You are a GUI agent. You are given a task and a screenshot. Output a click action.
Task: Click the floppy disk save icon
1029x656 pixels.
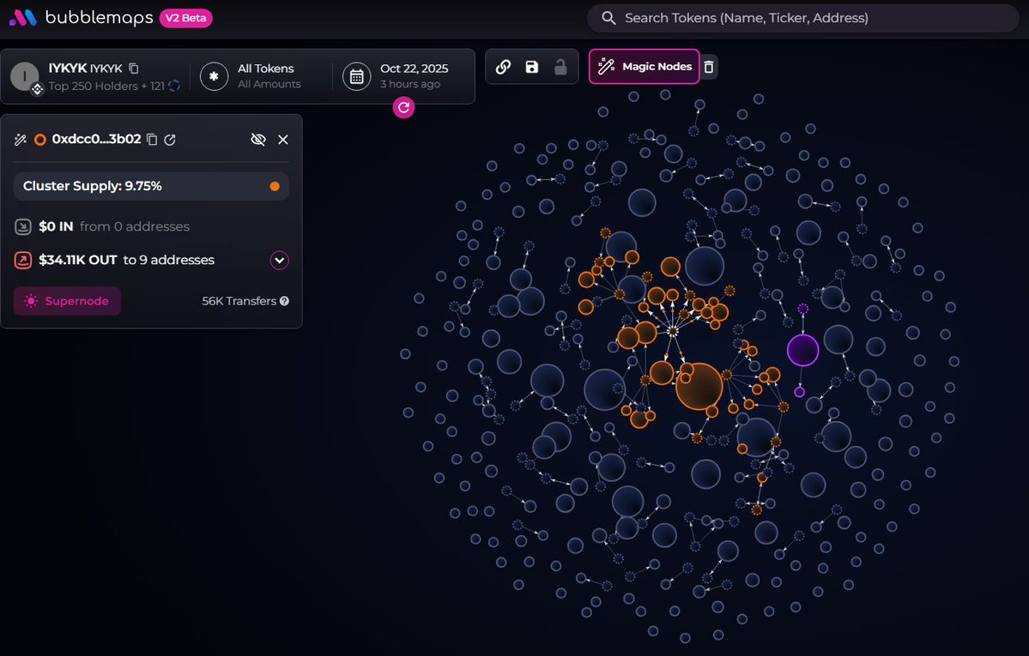pyautogui.click(x=532, y=67)
